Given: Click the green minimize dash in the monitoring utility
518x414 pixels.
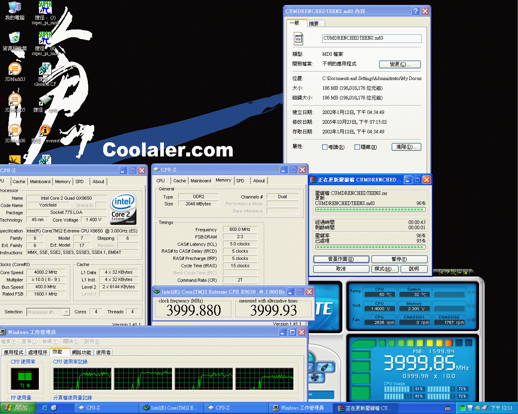Looking at the screenshot, I should 460,272.
